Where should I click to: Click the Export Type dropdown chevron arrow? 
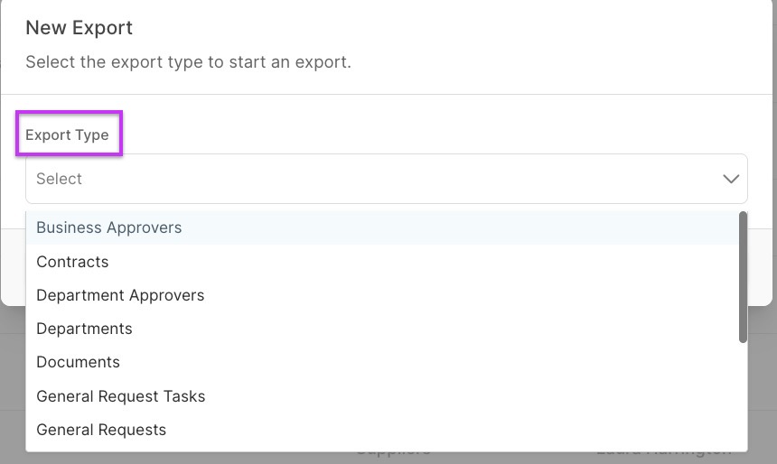(731, 179)
